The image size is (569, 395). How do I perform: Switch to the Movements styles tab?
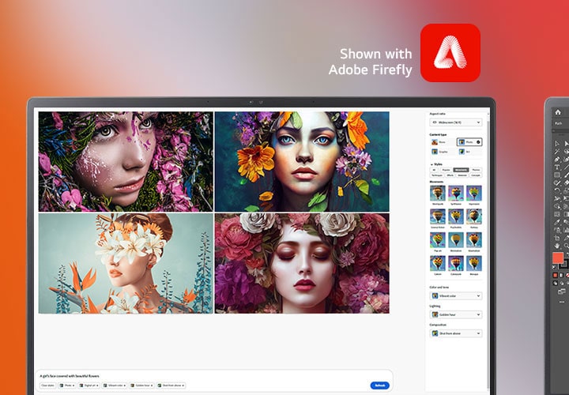[x=461, y=170]
